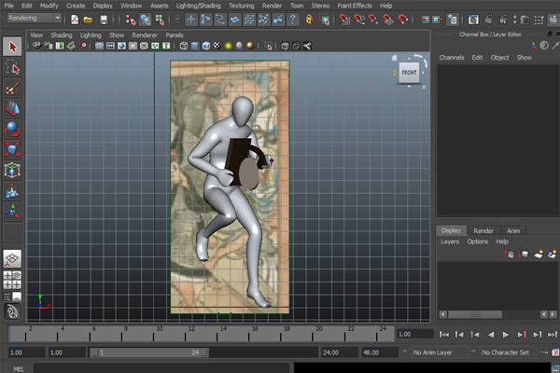
Task: Toggle snap to points magnet
Action: pyautogui.click(x=373, y=20)
